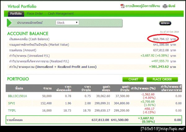Click the As of 14 Oct 2014 date
Viewport: 186px width, 132px height.
(x=169, y=32)
